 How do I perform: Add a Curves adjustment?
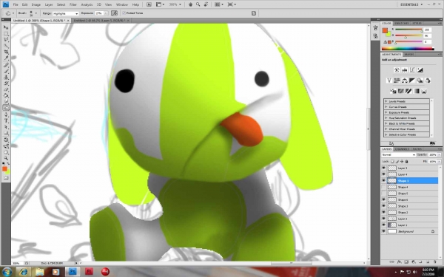click(412, 70)
